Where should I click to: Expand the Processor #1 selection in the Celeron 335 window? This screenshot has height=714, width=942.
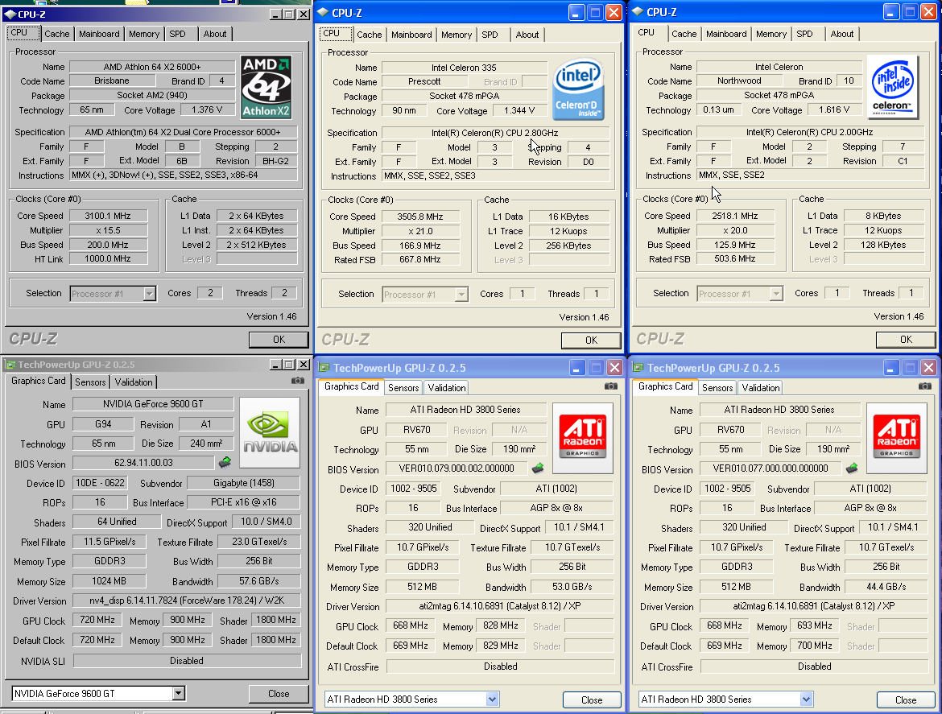tap(461, 295)
